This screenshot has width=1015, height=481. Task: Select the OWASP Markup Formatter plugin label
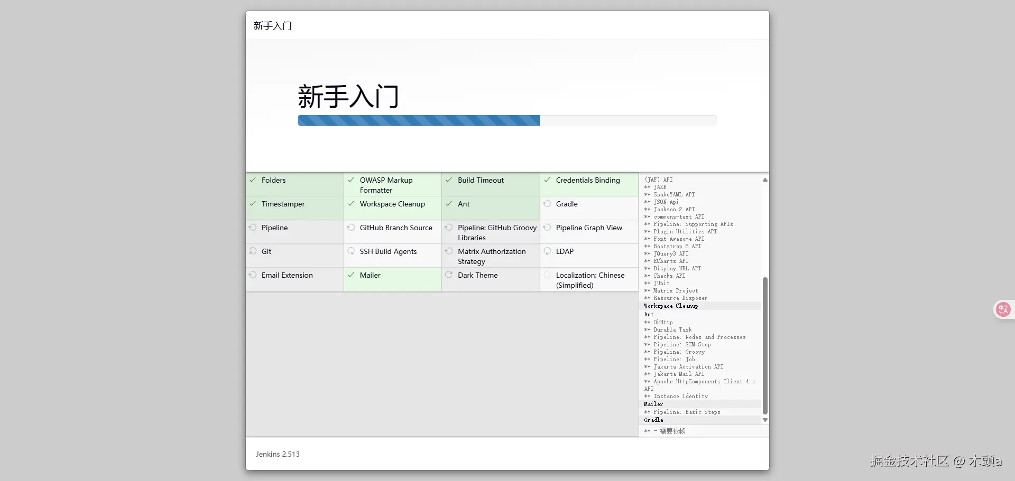coord(386,185)
